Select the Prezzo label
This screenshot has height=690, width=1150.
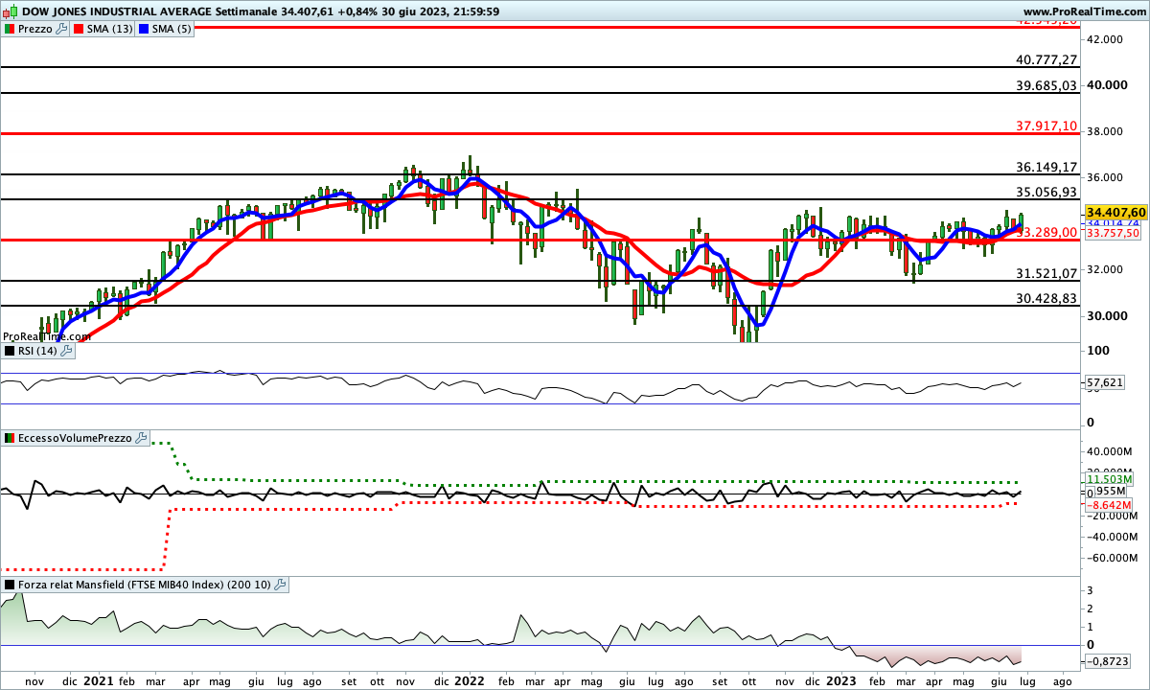(35, 30)
